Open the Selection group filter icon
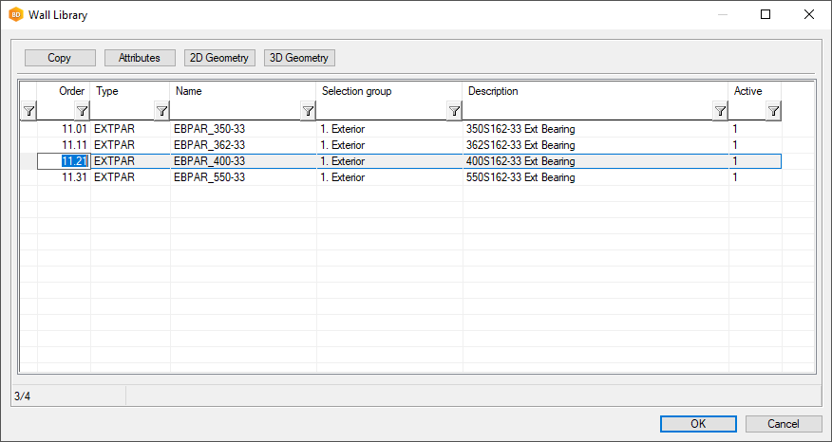832x442 pixels. pos(454,111)
